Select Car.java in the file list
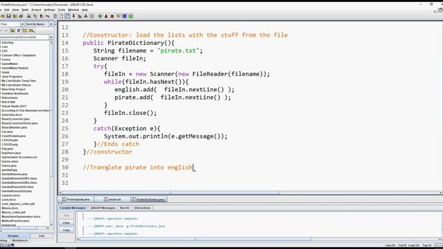 click(7, 131)
